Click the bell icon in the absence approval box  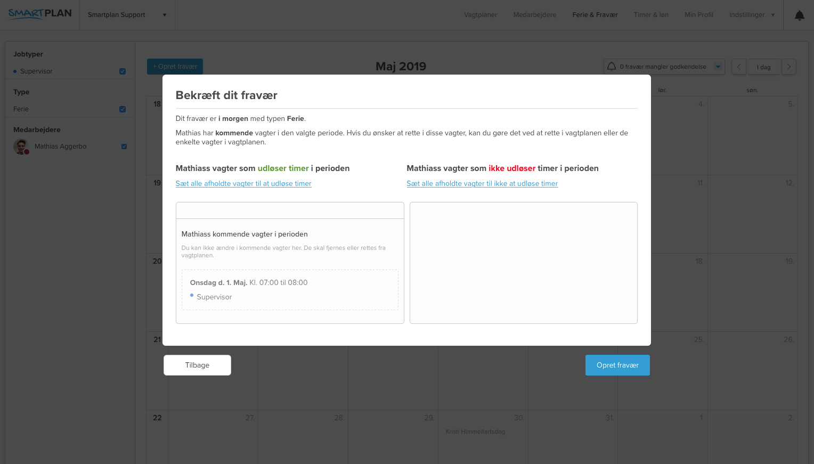612,67
